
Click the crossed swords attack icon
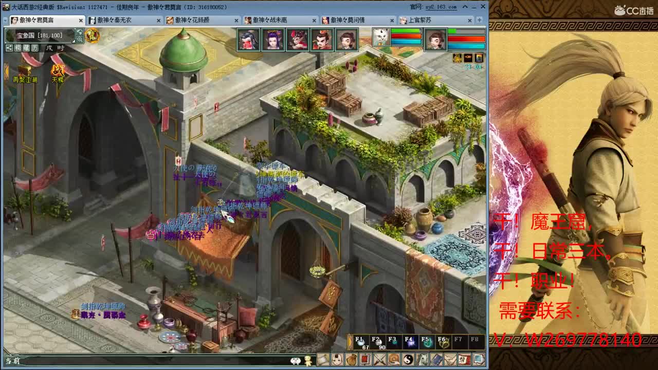380,359
